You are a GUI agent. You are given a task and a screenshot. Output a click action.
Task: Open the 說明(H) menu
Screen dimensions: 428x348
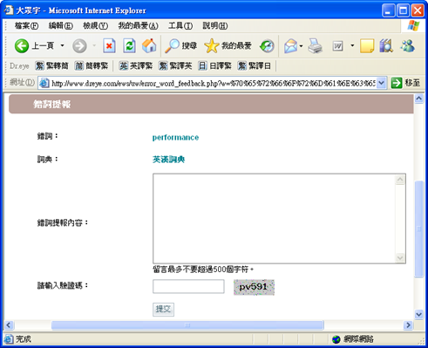(x=215, y=26)
